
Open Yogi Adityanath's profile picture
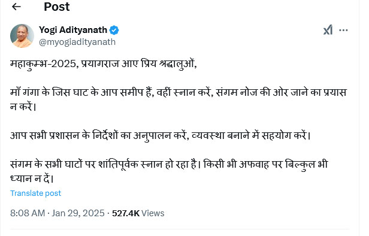[x=22, y=36]
